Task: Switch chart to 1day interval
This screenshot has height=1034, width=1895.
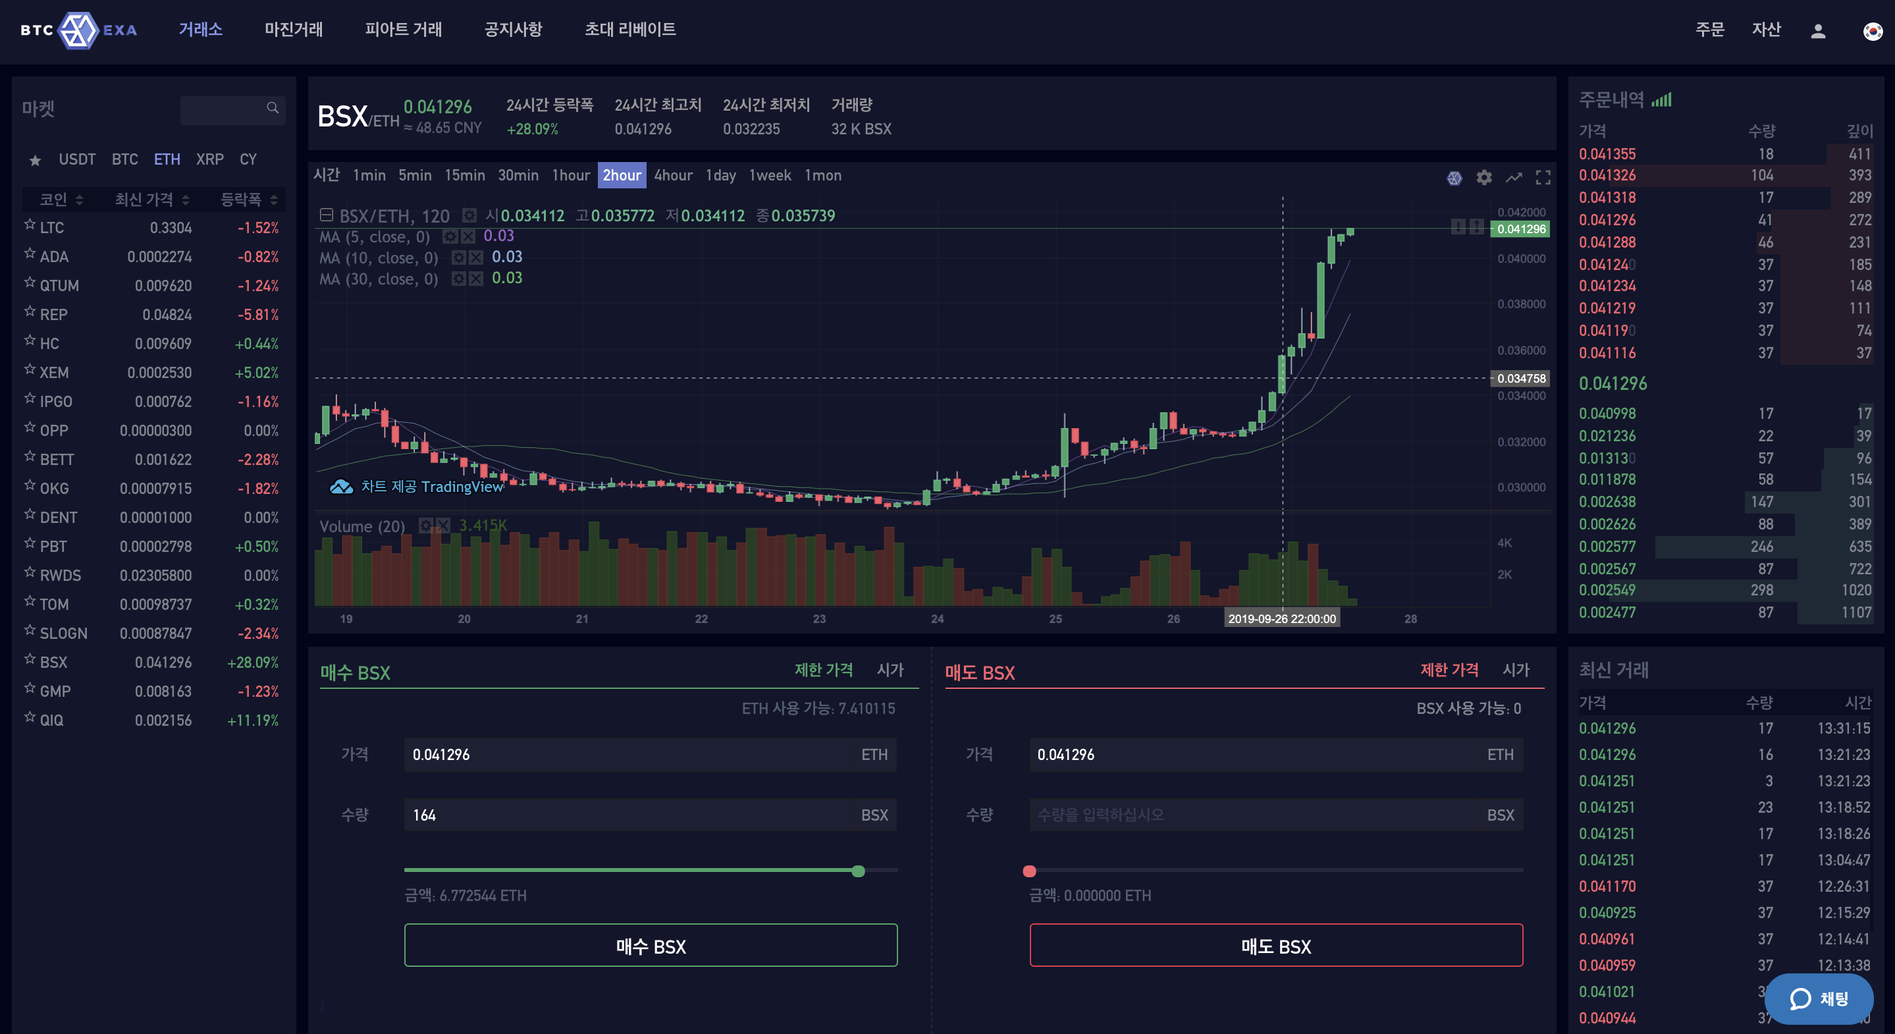Action: (x=721, y=175)
